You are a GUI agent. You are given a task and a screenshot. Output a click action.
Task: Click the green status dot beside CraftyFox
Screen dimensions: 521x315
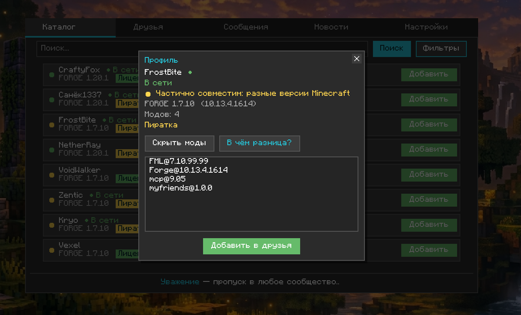pyautogui.click(x=52, y=75)
